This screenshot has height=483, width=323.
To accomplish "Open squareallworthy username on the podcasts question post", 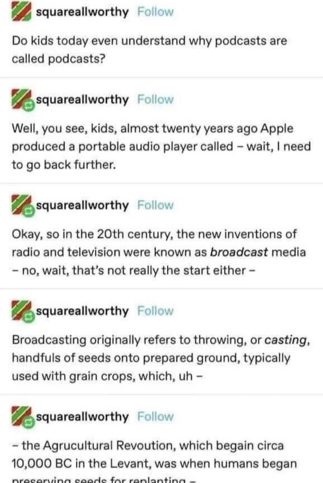I will pos(82,12).
